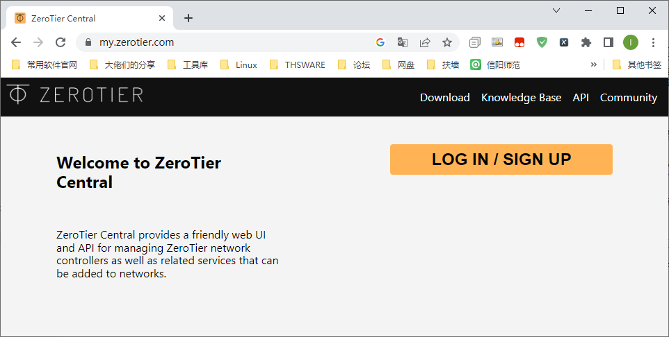Open the Linux bookmark folder

[x=239, y=64]
